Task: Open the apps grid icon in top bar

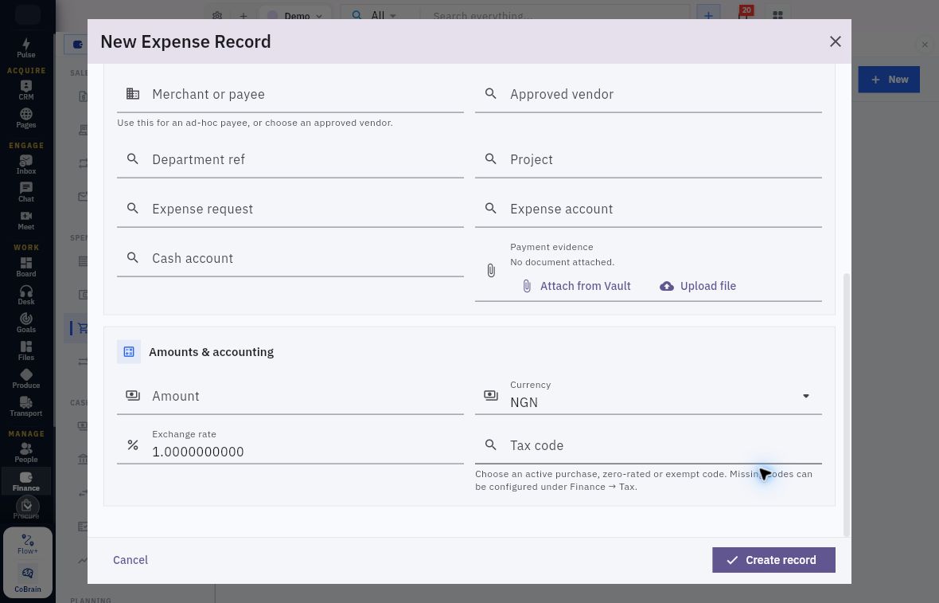Action: point(777,16)
